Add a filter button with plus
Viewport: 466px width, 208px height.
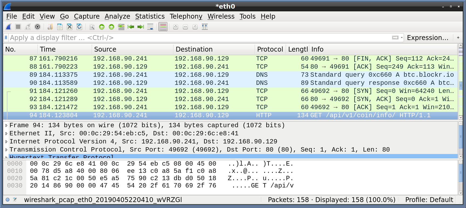pos(458,38)
